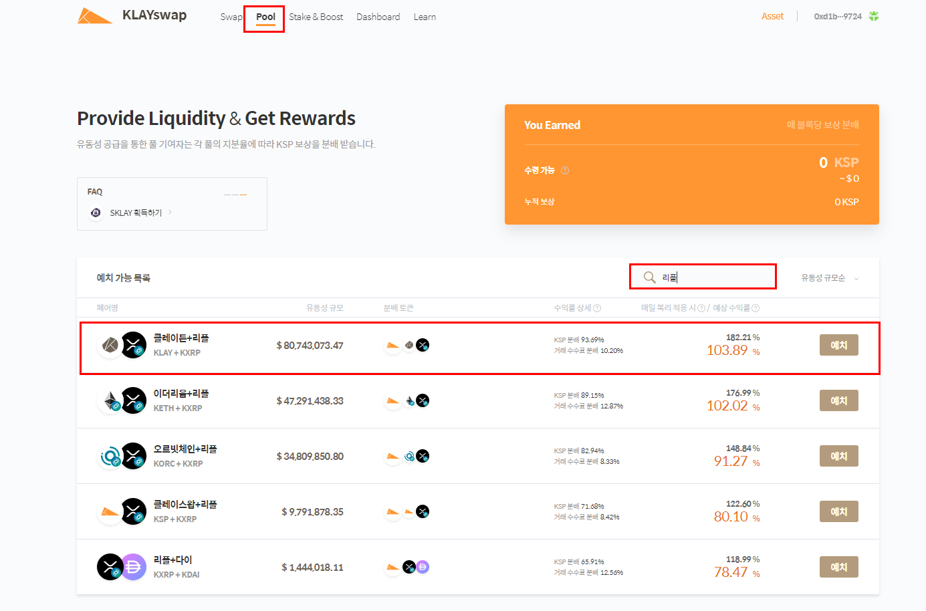The width and height of the screenshot is (926, 611).
Task: Click the KLAYswap logo icon
Action: (94, 16)
